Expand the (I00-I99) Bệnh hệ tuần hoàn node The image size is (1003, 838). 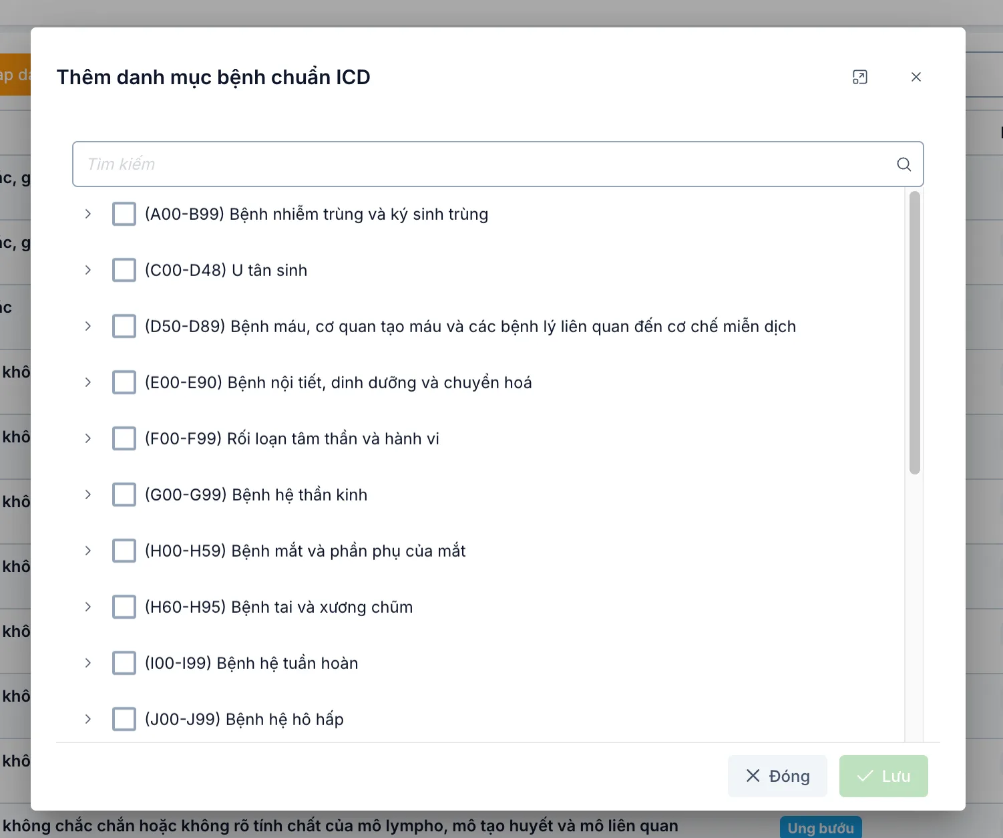point(88,663)
